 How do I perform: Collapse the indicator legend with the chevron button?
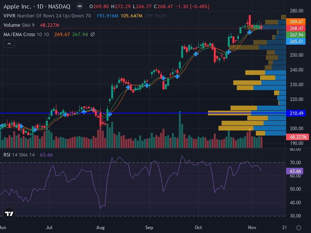tap(9, 44)
